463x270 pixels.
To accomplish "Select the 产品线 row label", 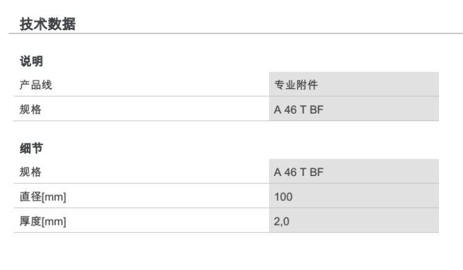I will (x=33, y=85).
